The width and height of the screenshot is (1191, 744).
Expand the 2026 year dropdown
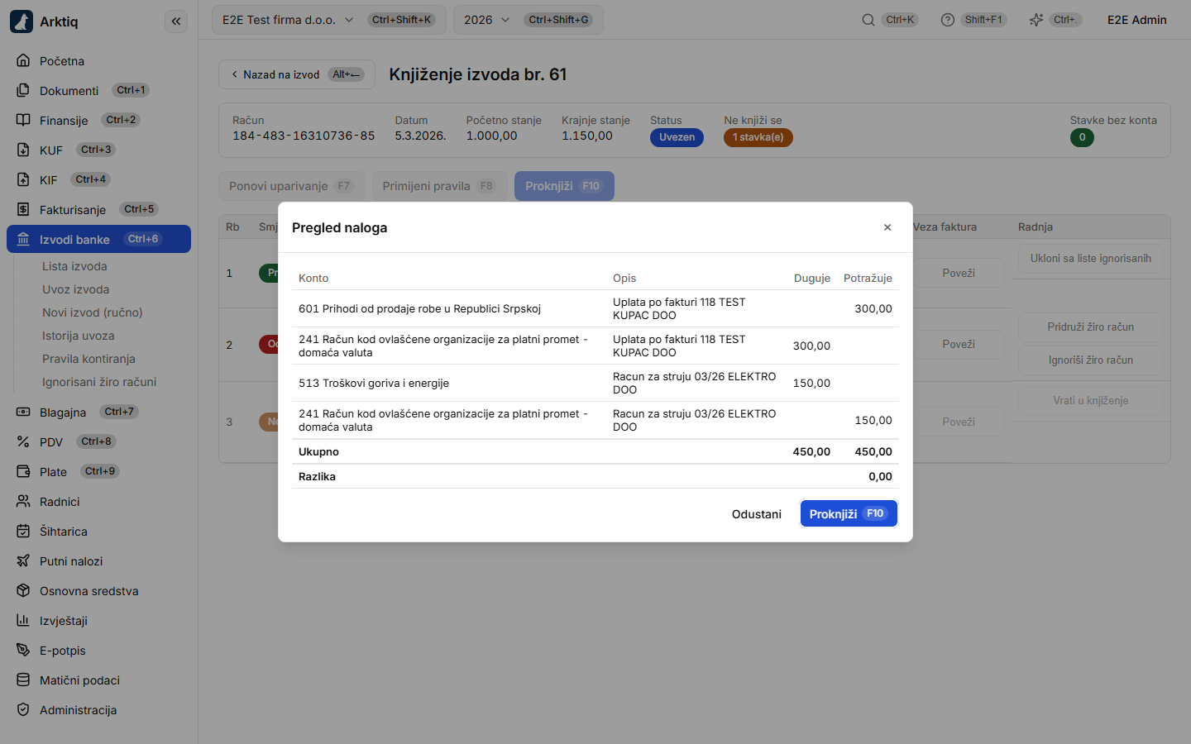click(x=528, y=20)
